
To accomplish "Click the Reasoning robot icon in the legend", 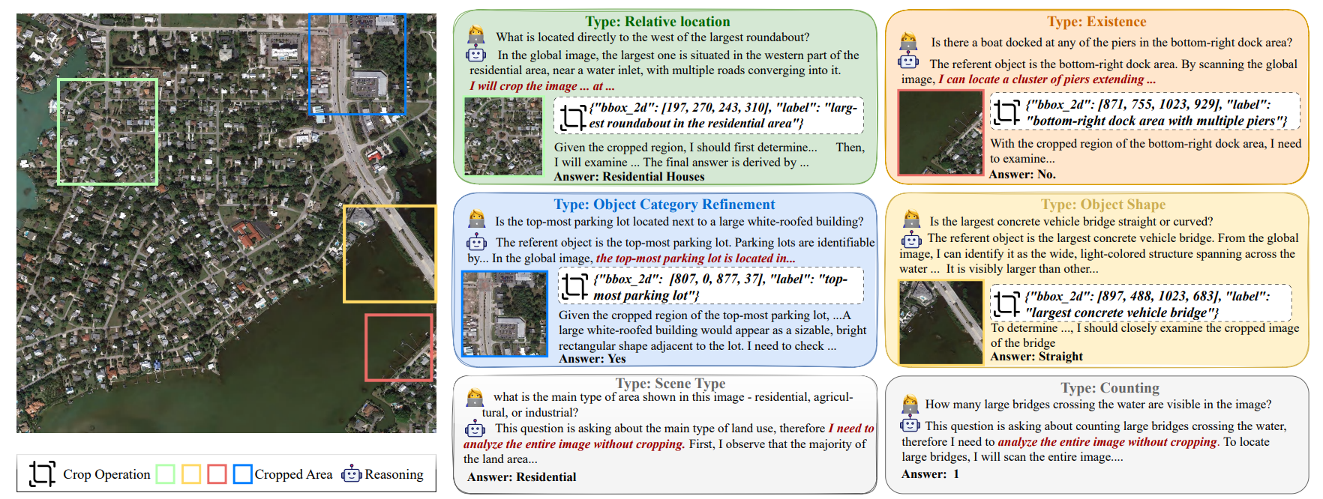I will coord(351,474).
